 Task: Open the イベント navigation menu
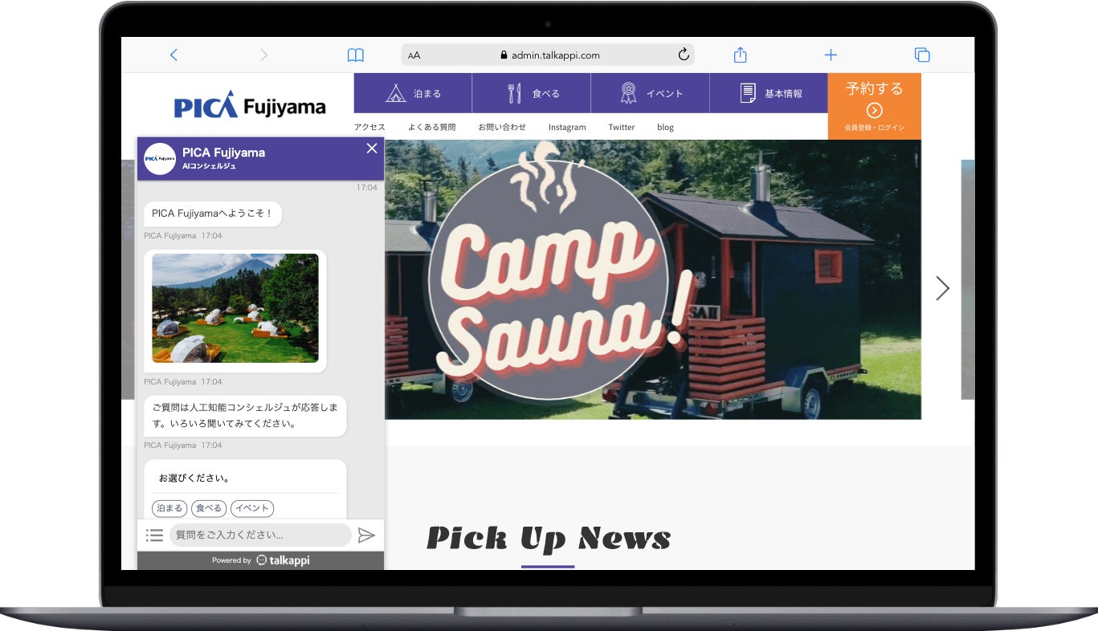(651, 93)
